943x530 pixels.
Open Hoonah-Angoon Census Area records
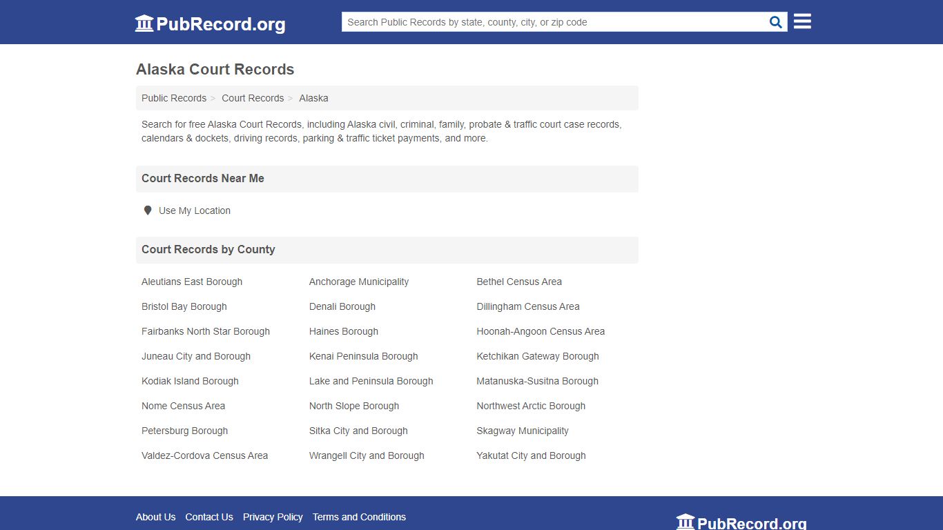(x=541, y=331)
